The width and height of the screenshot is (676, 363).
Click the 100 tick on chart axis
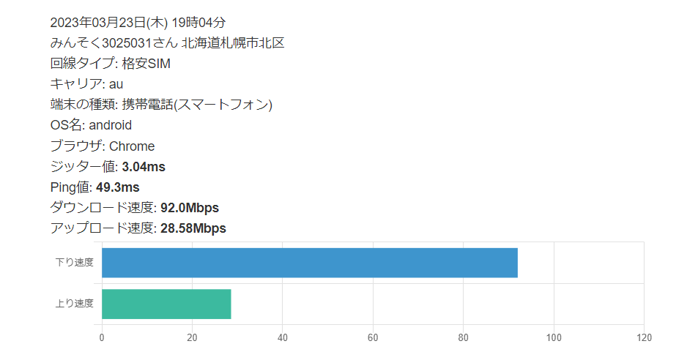point(554,337)
